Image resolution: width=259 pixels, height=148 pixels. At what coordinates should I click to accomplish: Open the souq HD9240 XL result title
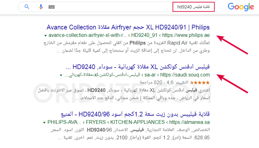tap(138, 67)
